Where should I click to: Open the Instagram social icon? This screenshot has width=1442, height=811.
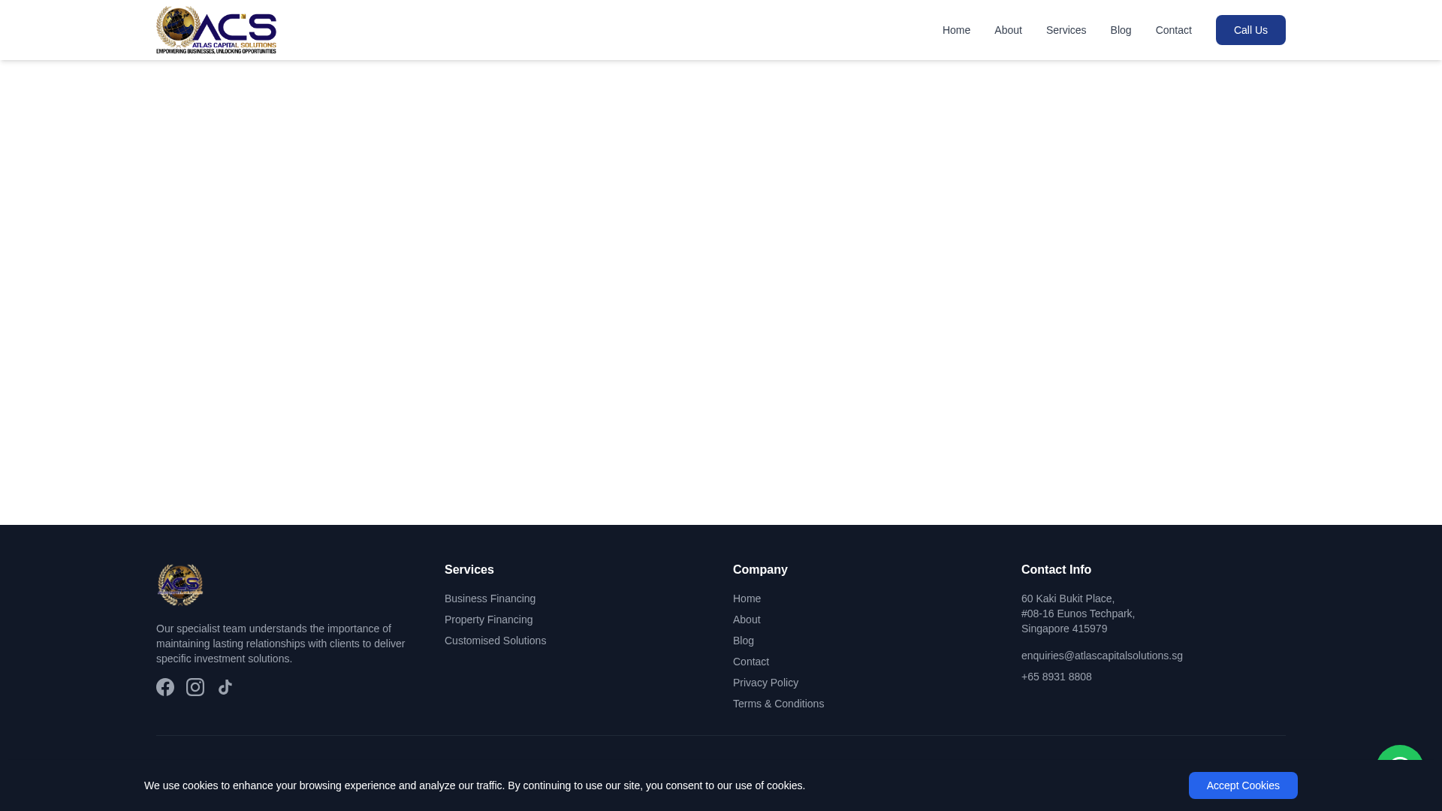click(x=195, y=687)
